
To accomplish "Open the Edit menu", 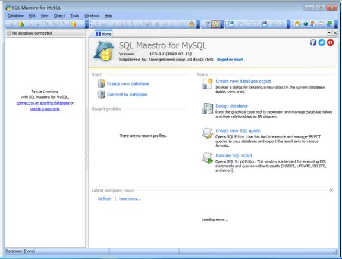I will click(32, 16).
